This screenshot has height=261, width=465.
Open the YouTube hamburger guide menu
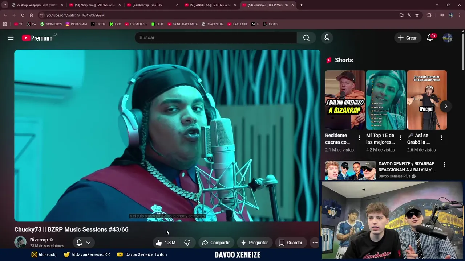[x=11, y=38]
